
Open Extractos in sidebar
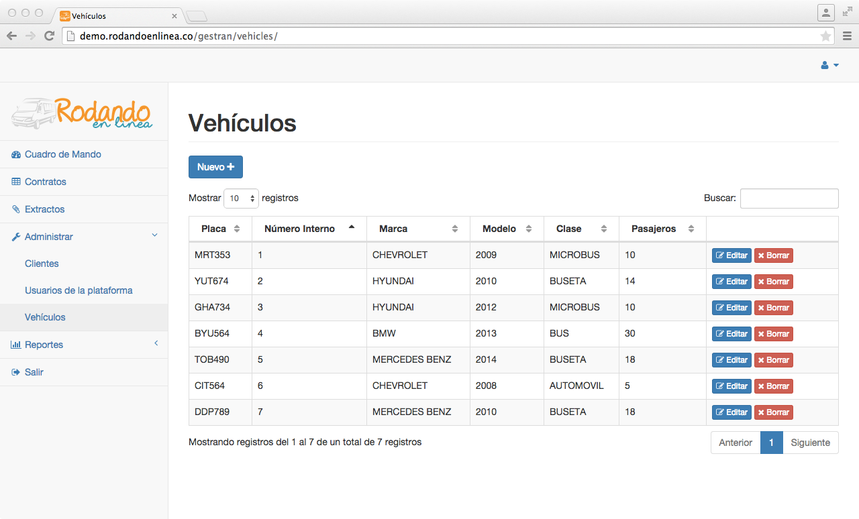click(x=84, y=209)
